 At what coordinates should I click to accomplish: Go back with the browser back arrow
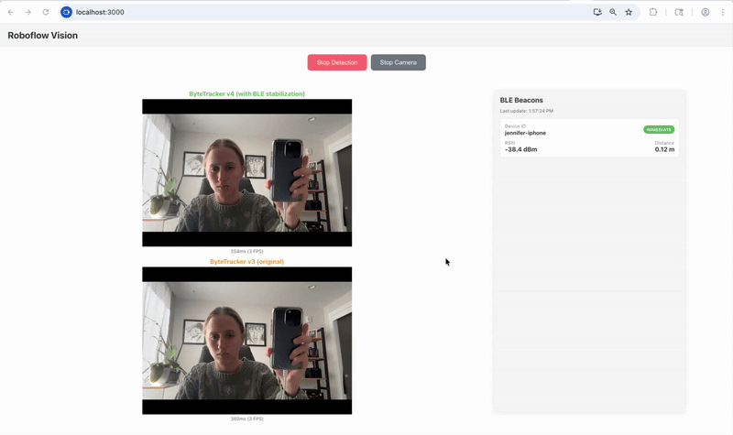tap(10, 12)
